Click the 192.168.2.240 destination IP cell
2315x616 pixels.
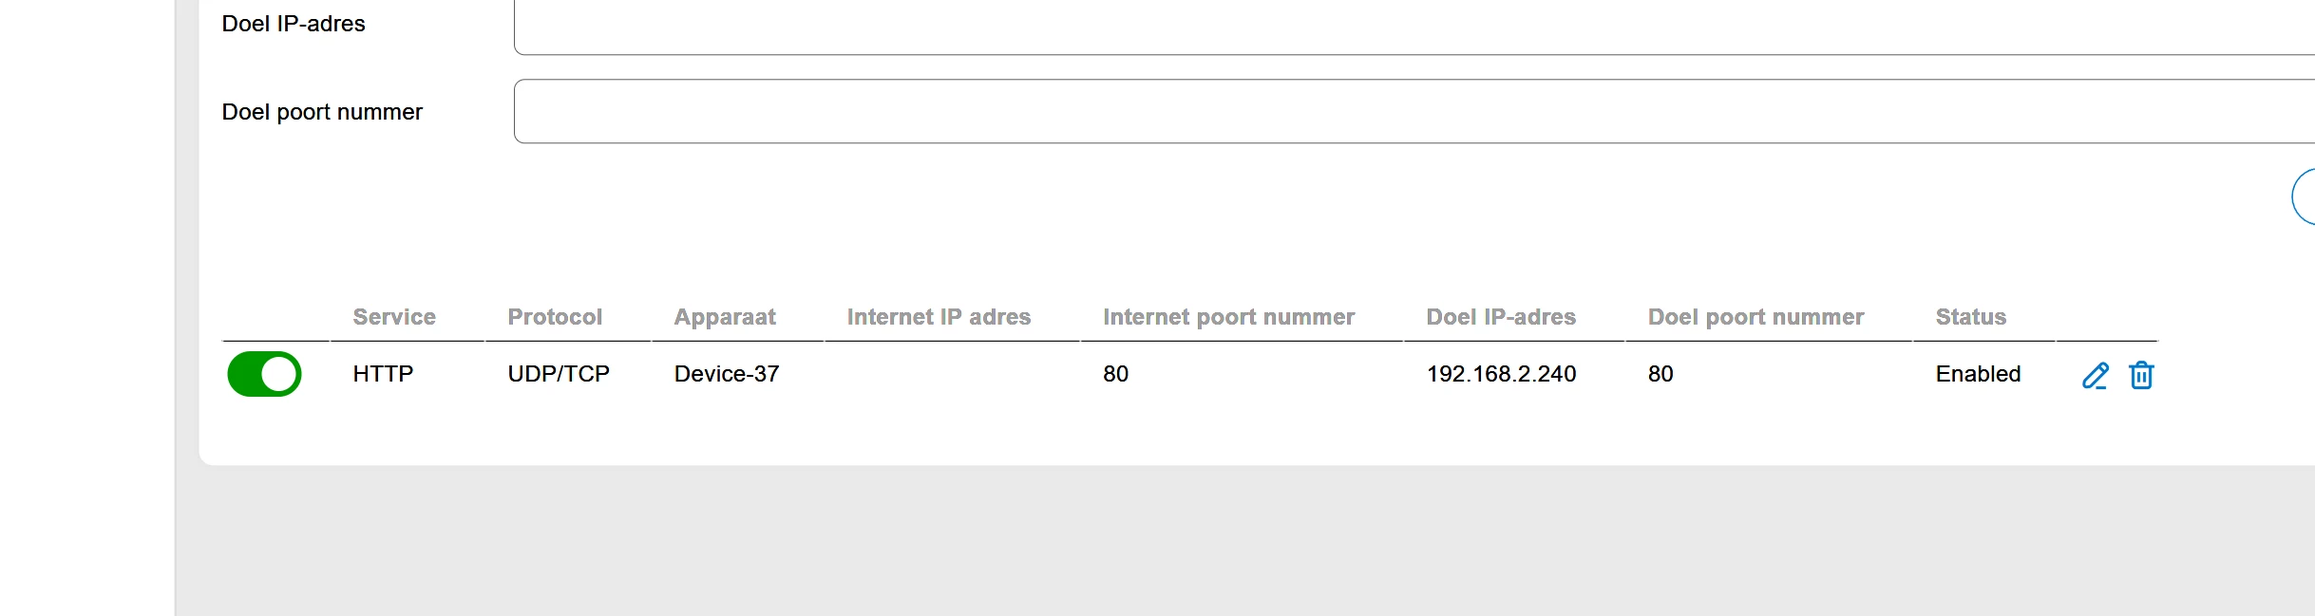tap(1501, 374)
